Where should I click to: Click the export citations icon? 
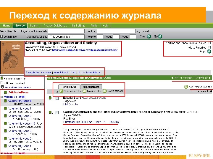pyautogui.click(x=104, y=91)
